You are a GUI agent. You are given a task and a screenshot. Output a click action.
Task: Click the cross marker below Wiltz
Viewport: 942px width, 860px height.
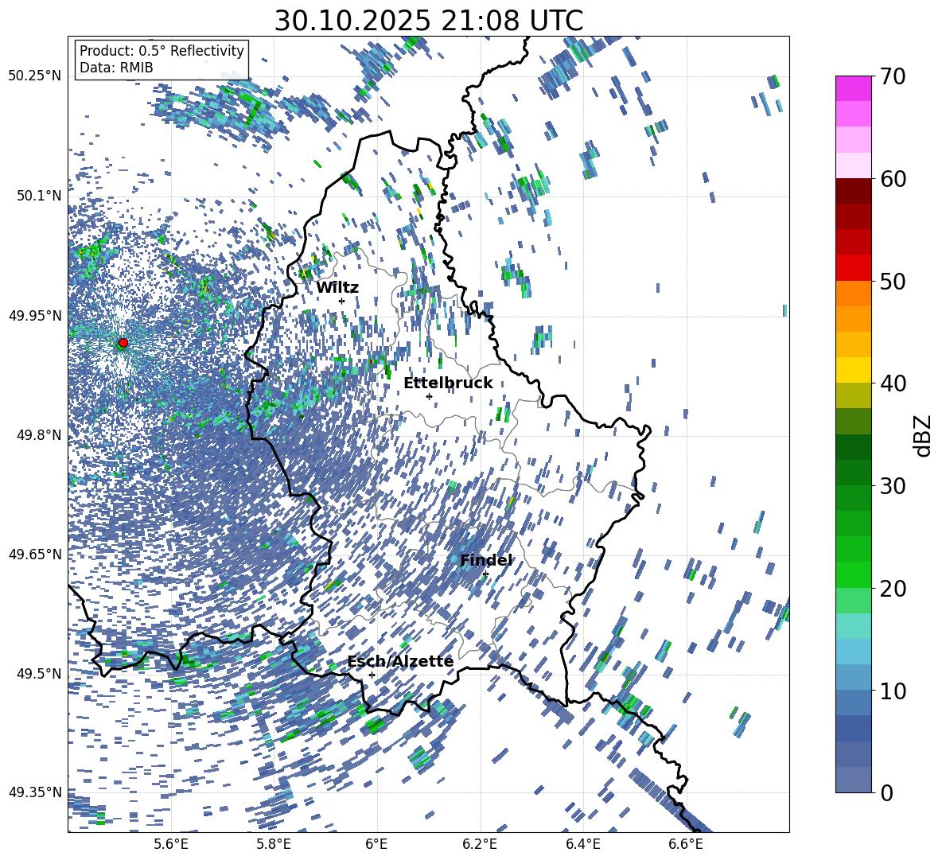click(x=342, y=301)
